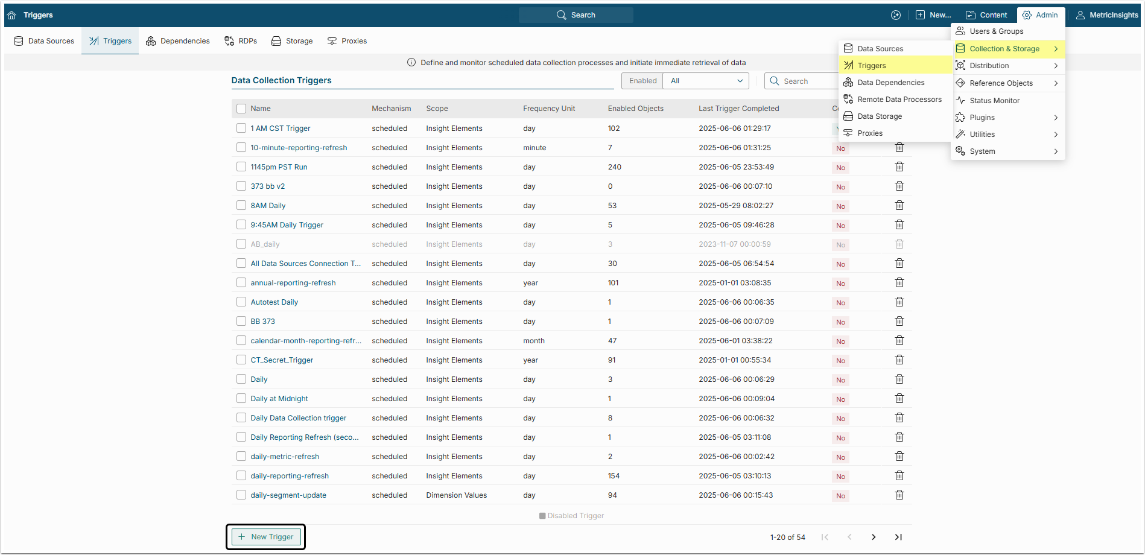Image resolution: width=1145 pixels, height=555 pixels.
Task: Click trash icon for daily-segment-update trigger
Action: pyautogui.click(x=899, y=495)
